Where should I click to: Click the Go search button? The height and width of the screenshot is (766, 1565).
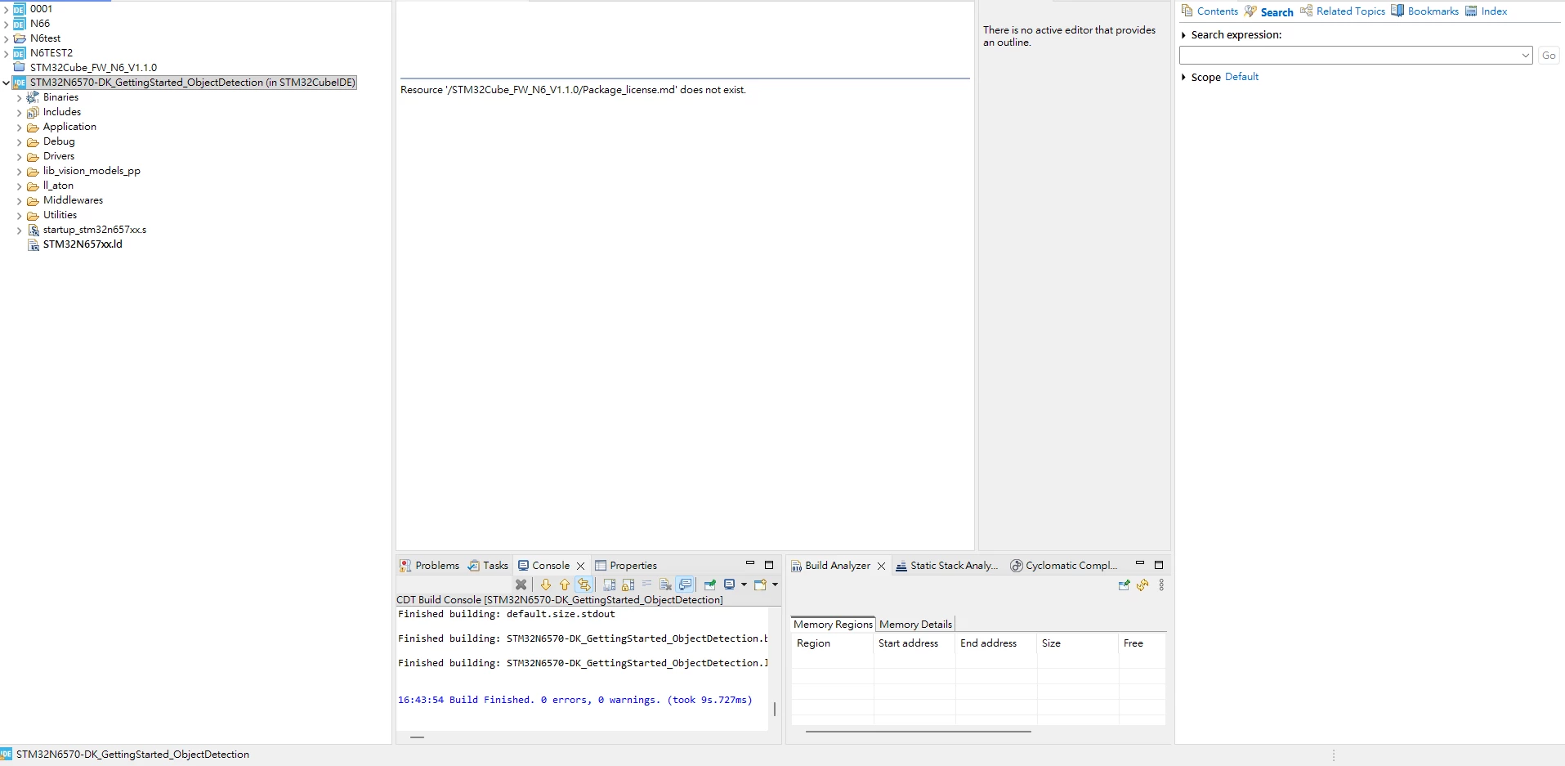click(x=1549, y=56)
